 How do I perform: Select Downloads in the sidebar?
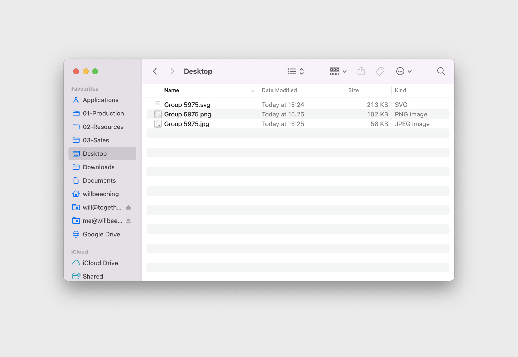98,167
